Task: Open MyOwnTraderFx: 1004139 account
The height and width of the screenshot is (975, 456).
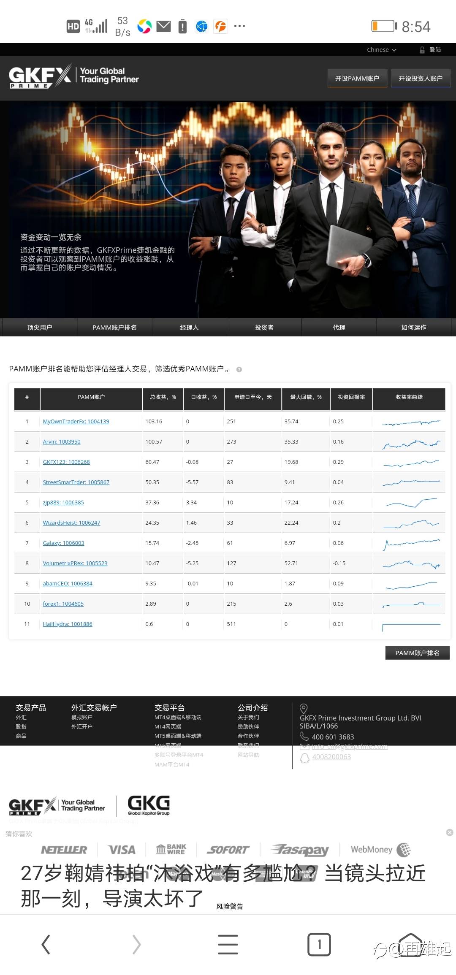Action: [x=76, y=421]
